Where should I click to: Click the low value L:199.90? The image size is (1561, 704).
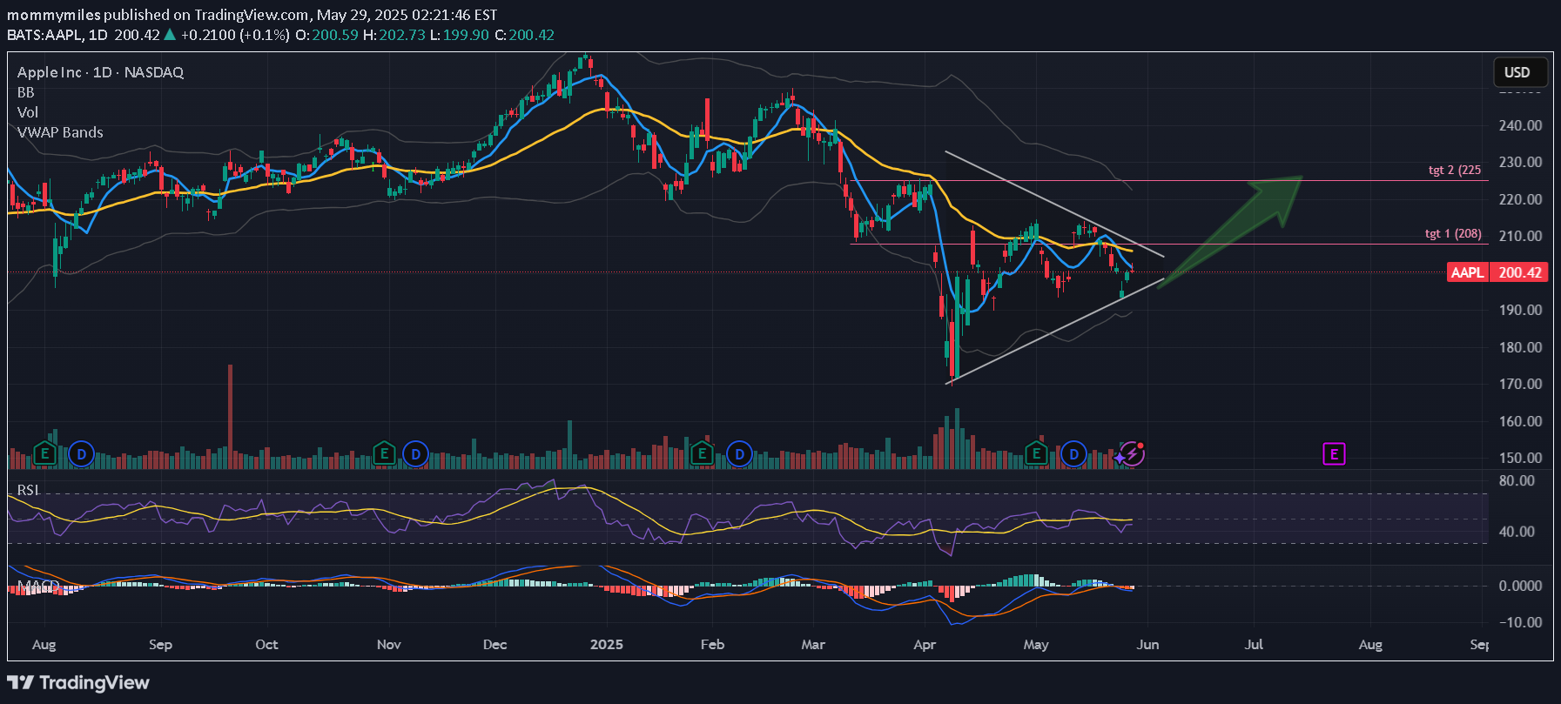coord(460,35)
